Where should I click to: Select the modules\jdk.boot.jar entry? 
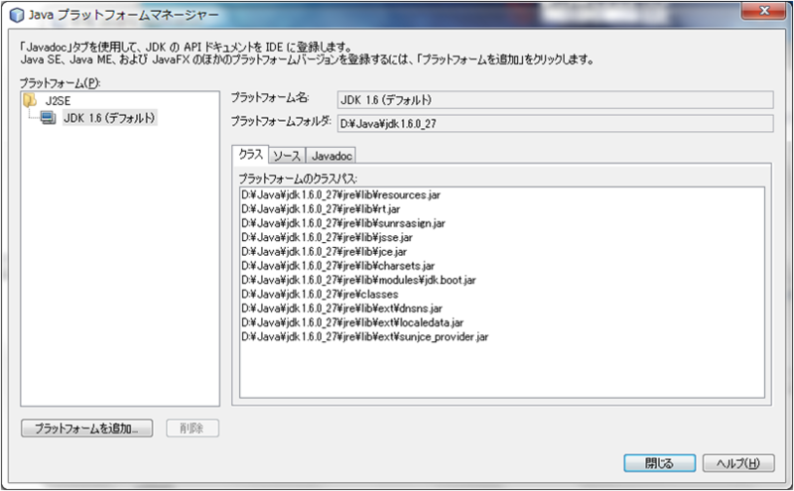[x=358, y=280]
